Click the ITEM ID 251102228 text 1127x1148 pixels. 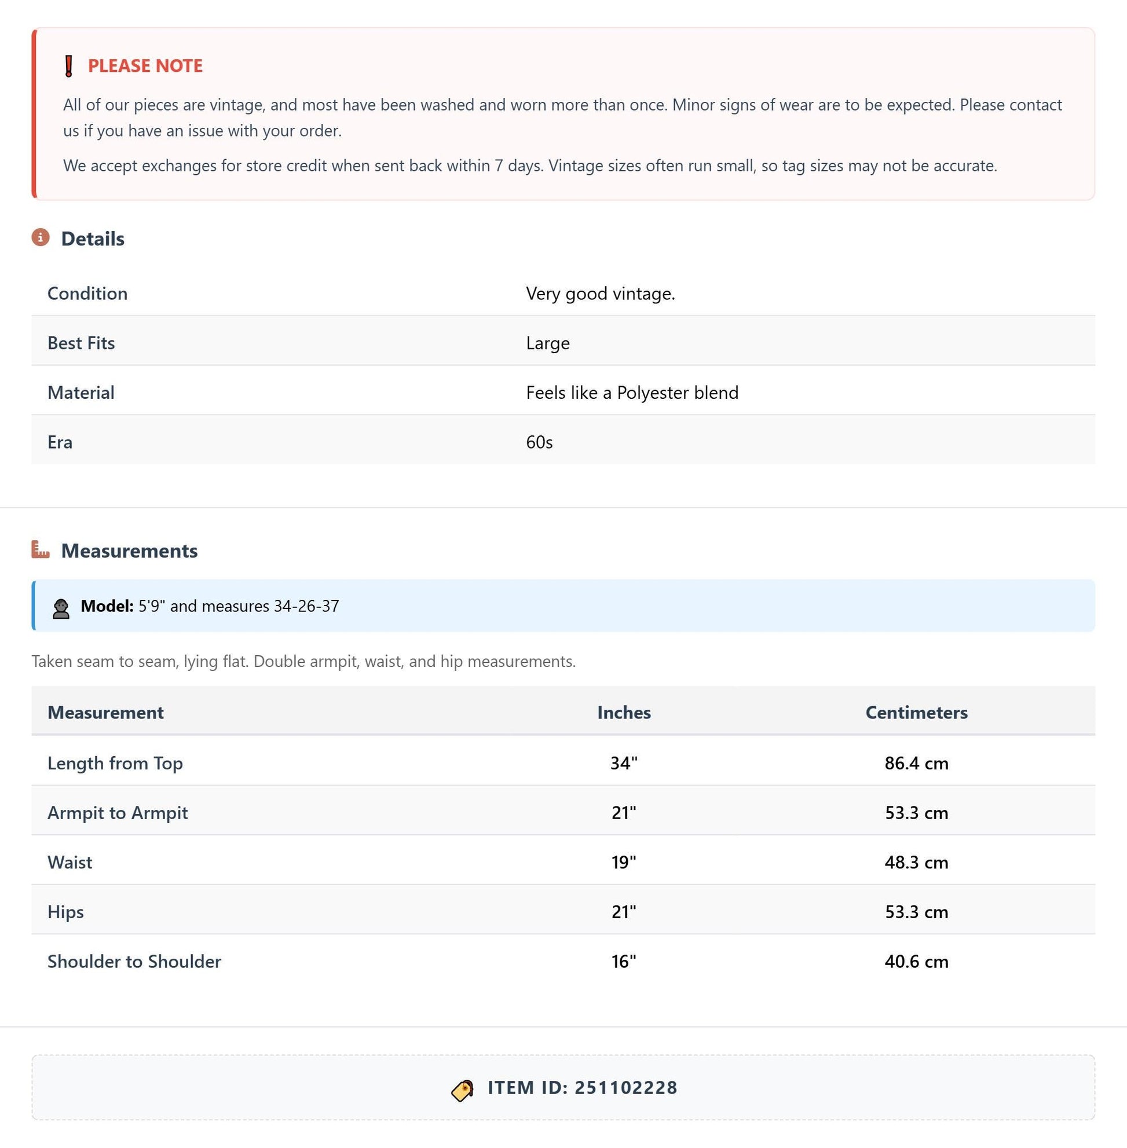583,1088
